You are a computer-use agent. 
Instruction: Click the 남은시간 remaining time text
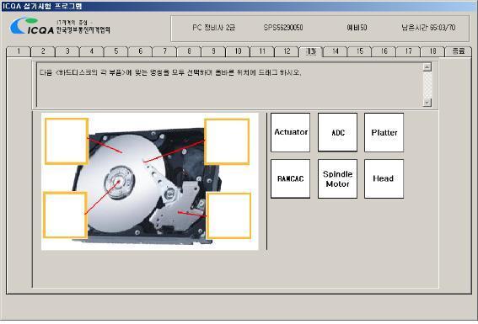pyautogui.click(x=428, y=28)
